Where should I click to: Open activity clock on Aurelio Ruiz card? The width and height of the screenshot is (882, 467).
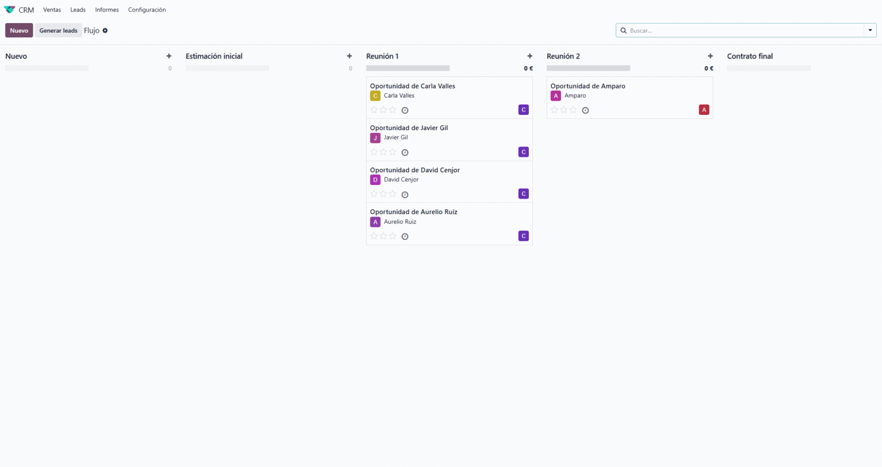[405, 237]
